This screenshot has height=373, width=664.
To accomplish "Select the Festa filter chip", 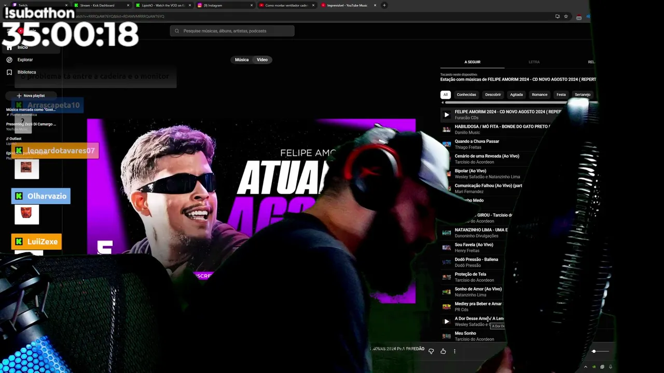I will pyautogui.click(x=561, y=95).
